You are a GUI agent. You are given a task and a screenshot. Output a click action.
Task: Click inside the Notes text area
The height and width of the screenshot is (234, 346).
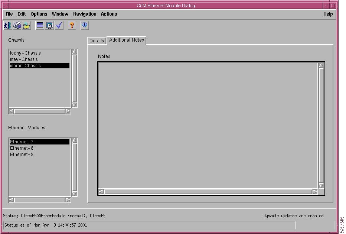coord(208,125)
